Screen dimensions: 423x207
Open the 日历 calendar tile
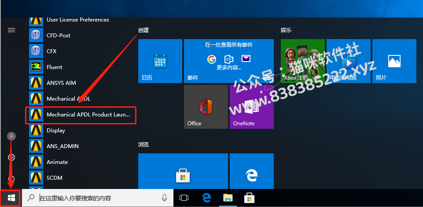coord(160,61)
